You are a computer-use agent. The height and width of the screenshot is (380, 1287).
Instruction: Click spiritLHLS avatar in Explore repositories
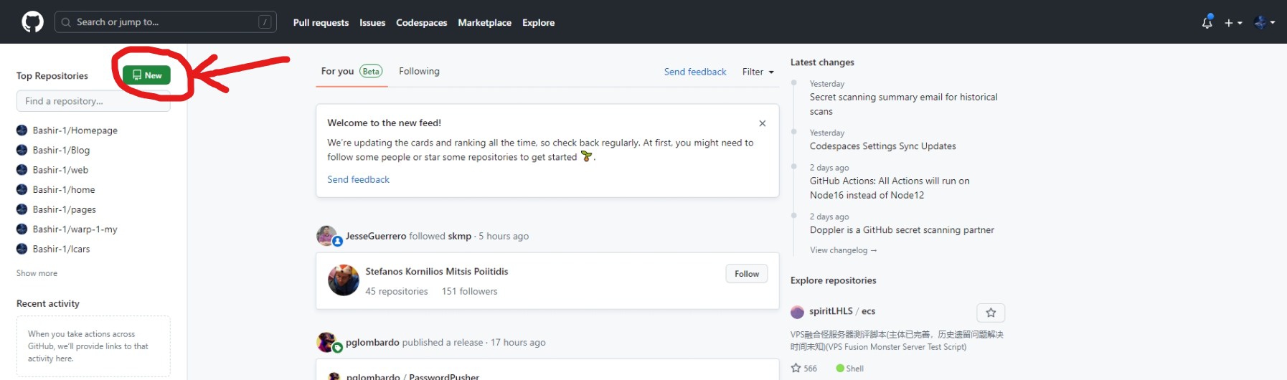point(797,312)
